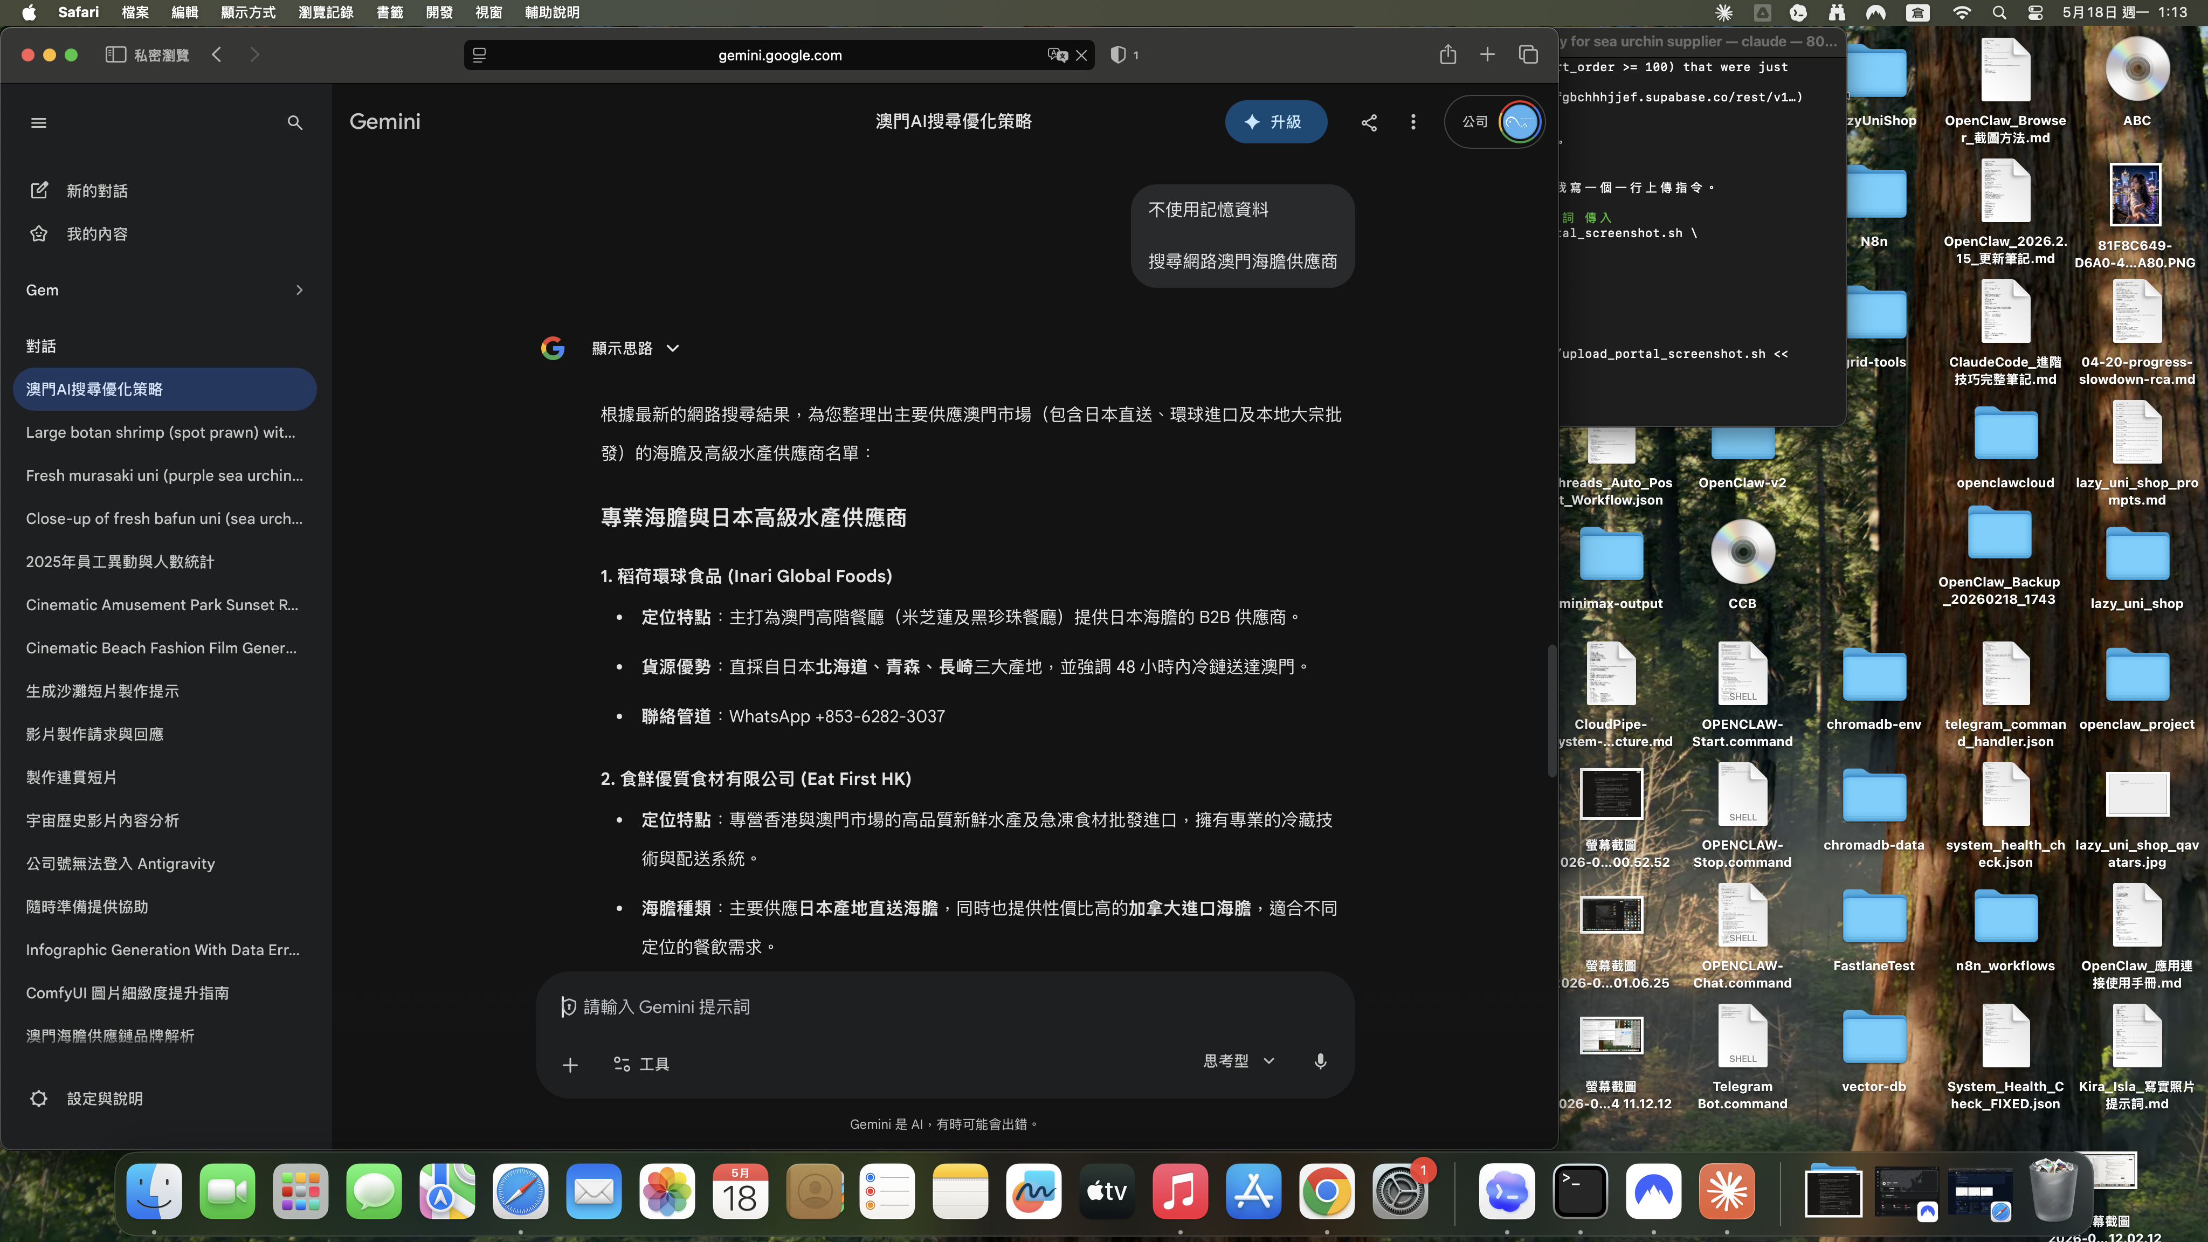Open the Gemini sidebar hamburger menu
The height and width of the screenshot is (1242, 2208).
point(39,122)
